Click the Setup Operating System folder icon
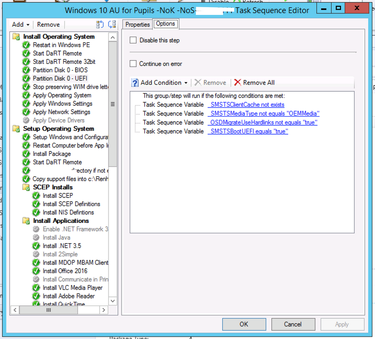Viewport: 375px width, 339px height. tap(16, 128)
